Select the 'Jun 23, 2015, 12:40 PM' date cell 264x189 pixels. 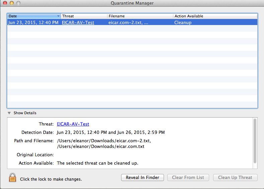click(x=33, y=22)
